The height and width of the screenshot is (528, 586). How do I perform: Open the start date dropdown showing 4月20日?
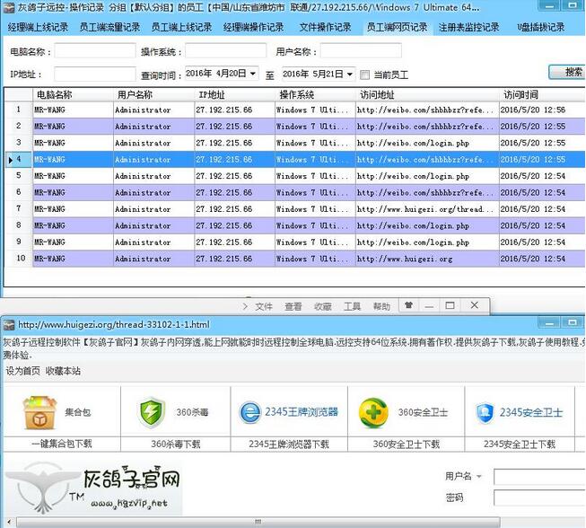click(x=254, y=74)
